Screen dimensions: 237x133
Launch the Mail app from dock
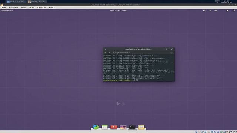pyautogui.click(x=141, y=127)
